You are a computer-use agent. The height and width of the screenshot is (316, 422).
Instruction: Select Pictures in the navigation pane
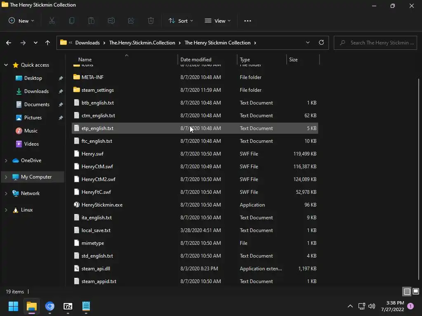coord(33,118)
